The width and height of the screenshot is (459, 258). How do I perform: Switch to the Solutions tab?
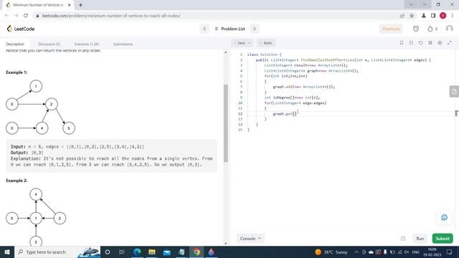tap(87, 44)
